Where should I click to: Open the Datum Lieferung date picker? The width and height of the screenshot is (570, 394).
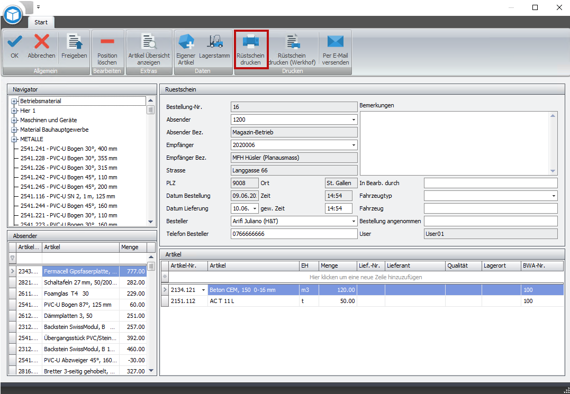pyautogui.click(x=255, y=208)
